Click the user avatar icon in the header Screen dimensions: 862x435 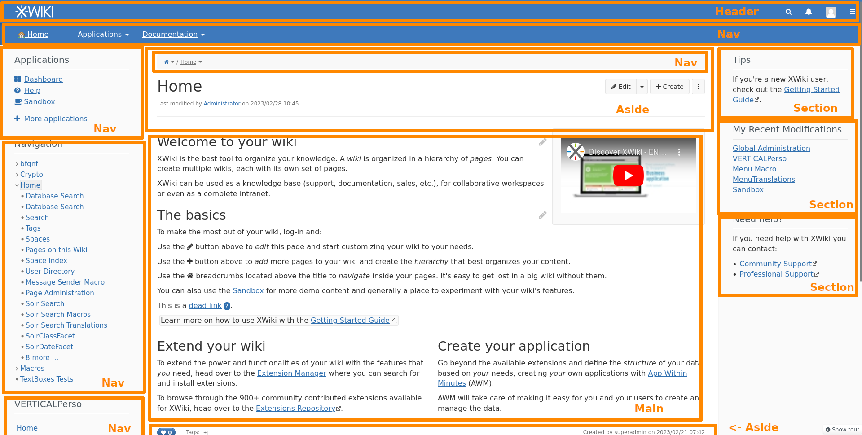(831, 12)
